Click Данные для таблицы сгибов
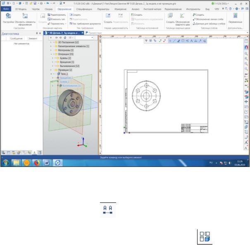 211,24
